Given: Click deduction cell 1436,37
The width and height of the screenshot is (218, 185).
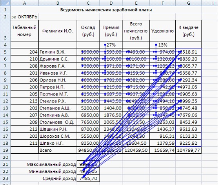Looking at the screenshot, I should pos(163,129).
